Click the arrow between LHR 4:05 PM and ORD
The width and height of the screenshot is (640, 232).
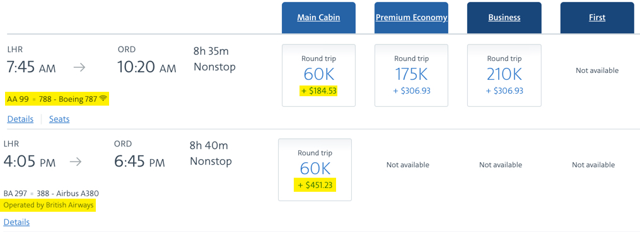tap(76, 162)
